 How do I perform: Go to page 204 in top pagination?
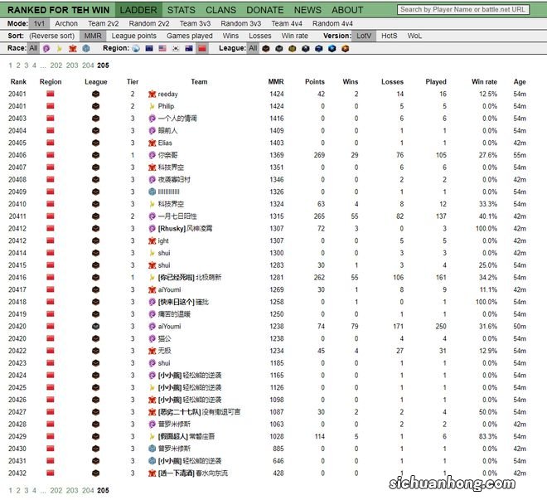pos(88,65)
